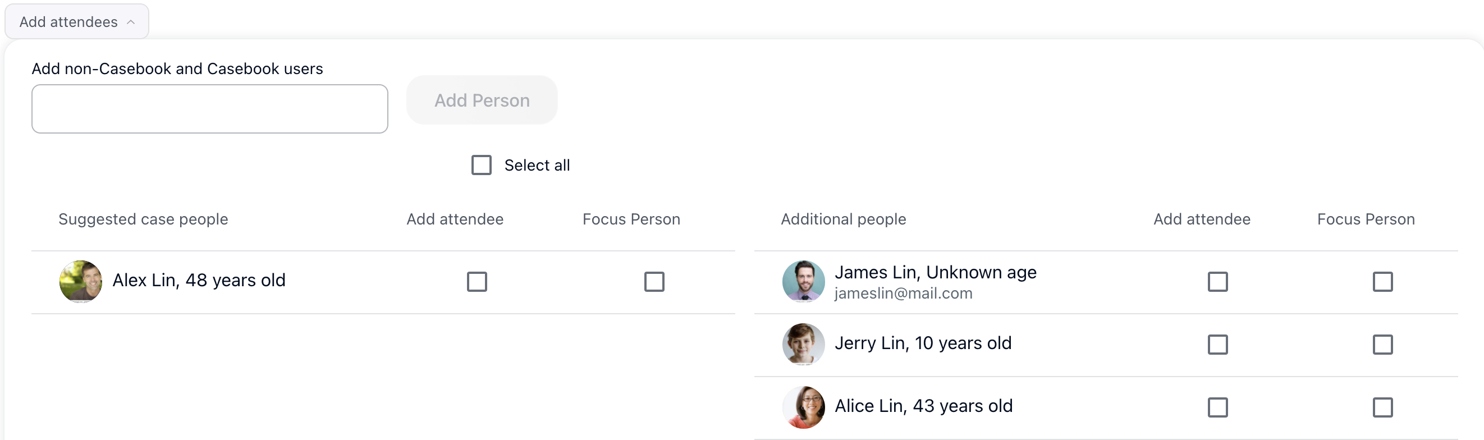1484x440 pixels.
Task: Select the text 'Jerry Lin, 10 years old'
Action: (x=922, y=343)
